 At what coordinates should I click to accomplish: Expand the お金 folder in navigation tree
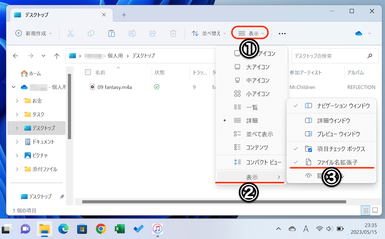(17, 101)
